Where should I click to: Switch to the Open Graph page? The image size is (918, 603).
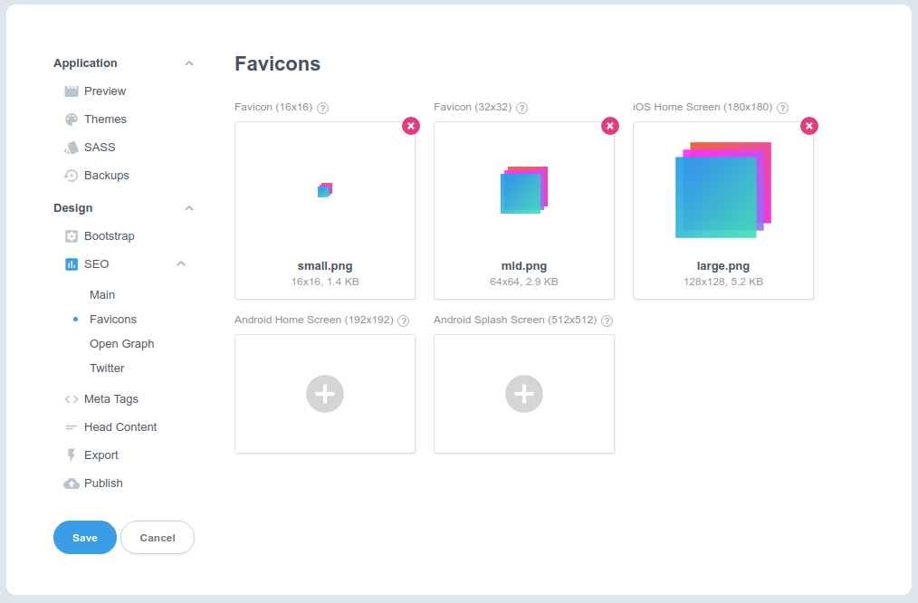click(121, 343)
